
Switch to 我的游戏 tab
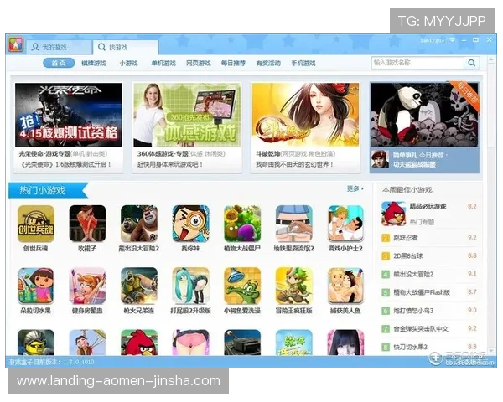pyautogui.click(x=59, y=48)
